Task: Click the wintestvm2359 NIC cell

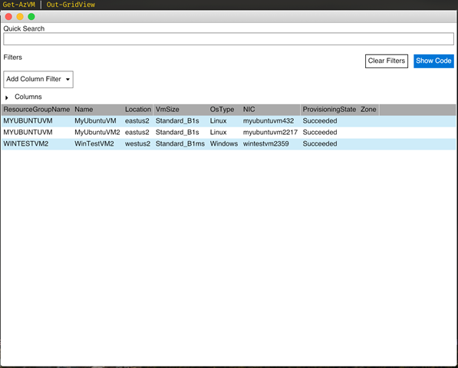Action: [x=265, y=143]
